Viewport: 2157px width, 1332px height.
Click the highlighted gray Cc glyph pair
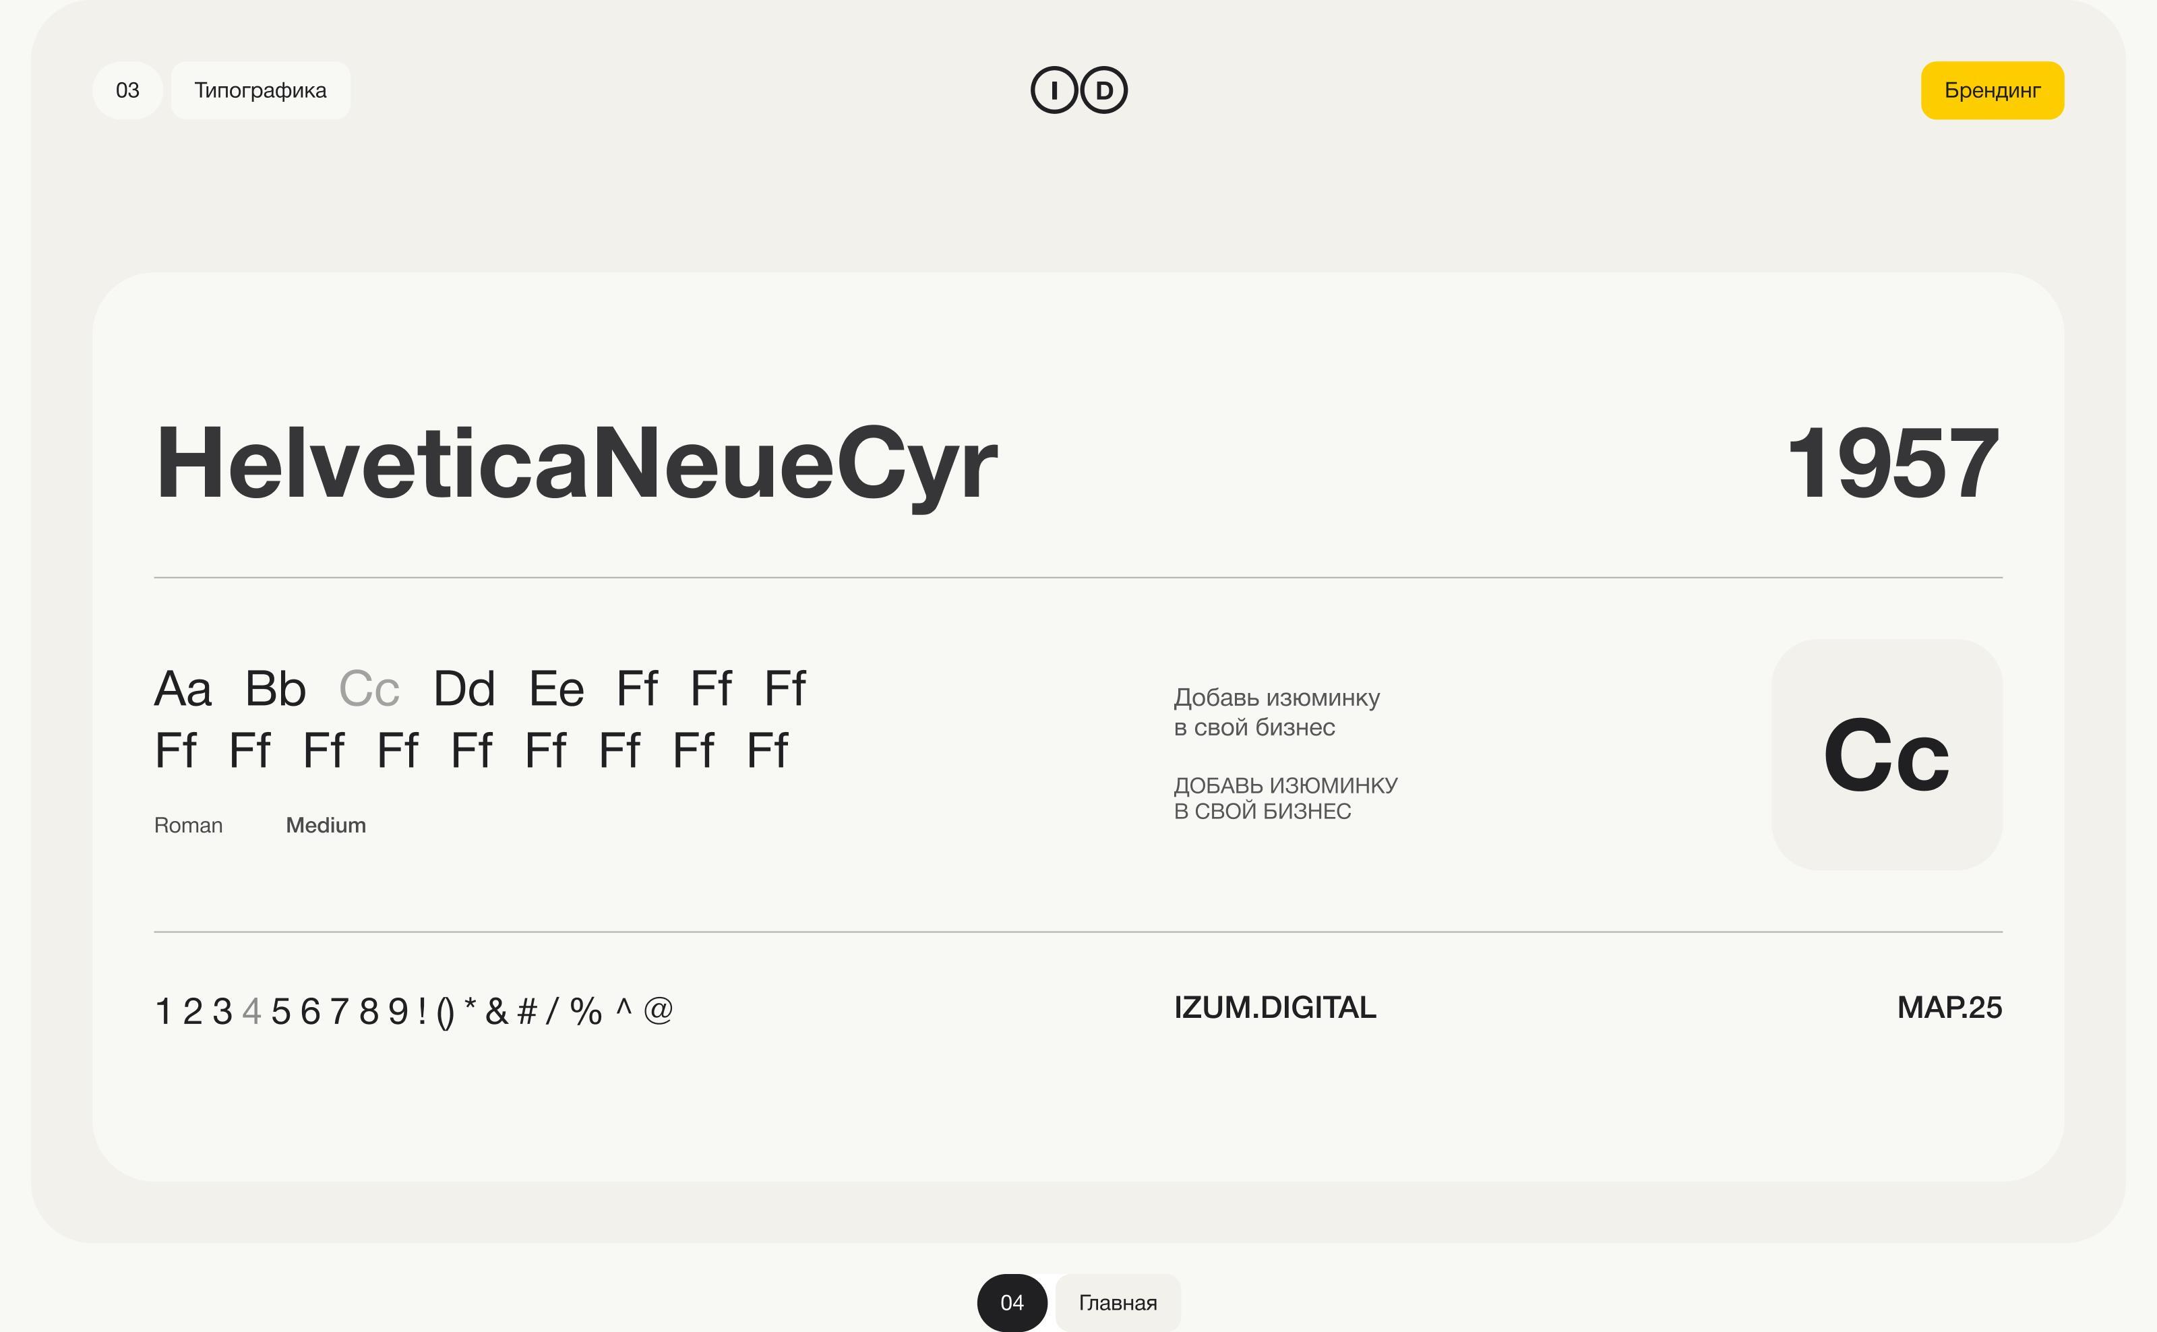(x=369, y=688)
